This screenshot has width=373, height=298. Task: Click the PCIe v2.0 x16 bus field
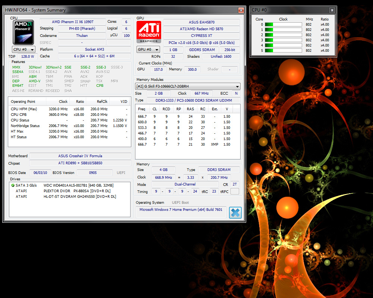tap(201, 43)
